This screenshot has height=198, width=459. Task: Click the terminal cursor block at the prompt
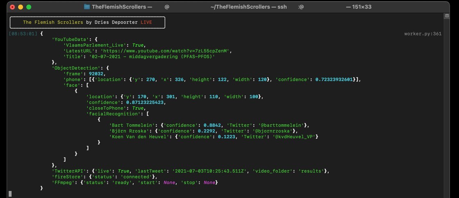pyautogui.click(x=10, y=193)
